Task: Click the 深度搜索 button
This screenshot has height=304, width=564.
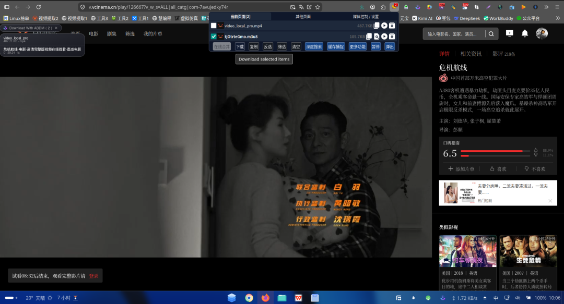Action: pos(314,47)
